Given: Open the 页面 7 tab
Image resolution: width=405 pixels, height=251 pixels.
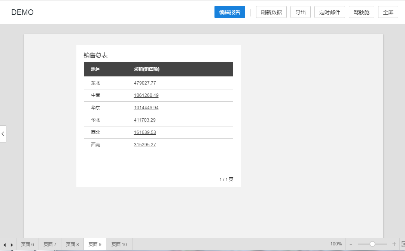Looking at the screenshot, I should tap(50, 245).
